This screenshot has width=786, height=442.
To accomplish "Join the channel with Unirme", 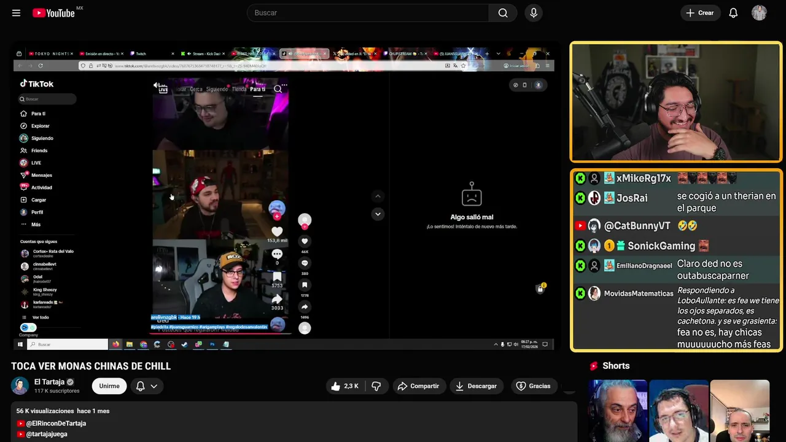I will point(109,386).
